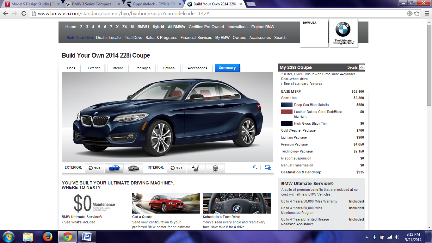The height and width of the screenshot is (243, 432).
Task: Click the Schedule a Test Drive thumbnail
Action: tap(237, 203)
